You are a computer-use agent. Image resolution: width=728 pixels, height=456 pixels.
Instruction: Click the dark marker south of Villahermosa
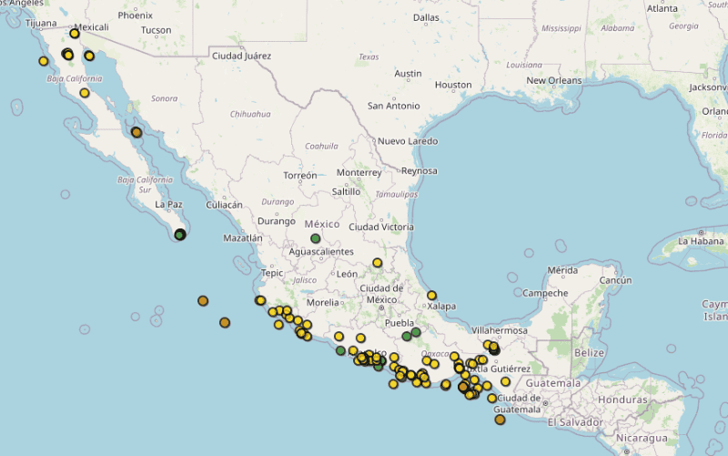pos(495,350)
